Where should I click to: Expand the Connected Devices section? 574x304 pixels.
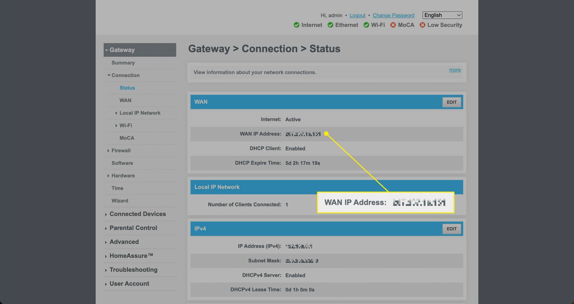(x=137, y=214)
